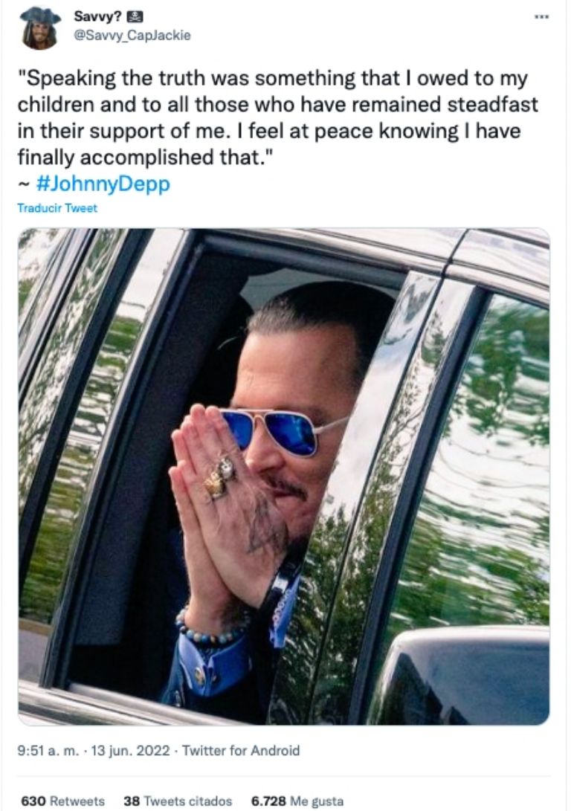
Task: Open the attached car window photo
Action: click(284, 476)
